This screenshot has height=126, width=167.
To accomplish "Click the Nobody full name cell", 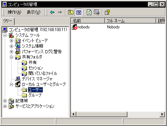I will pos(113,27).
